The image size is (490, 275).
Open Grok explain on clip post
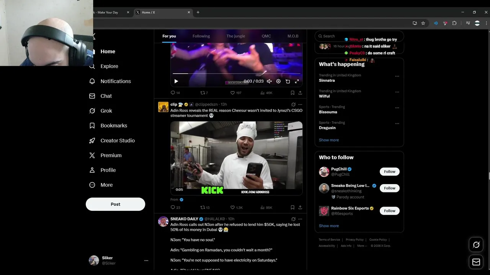tap(293, 104)
